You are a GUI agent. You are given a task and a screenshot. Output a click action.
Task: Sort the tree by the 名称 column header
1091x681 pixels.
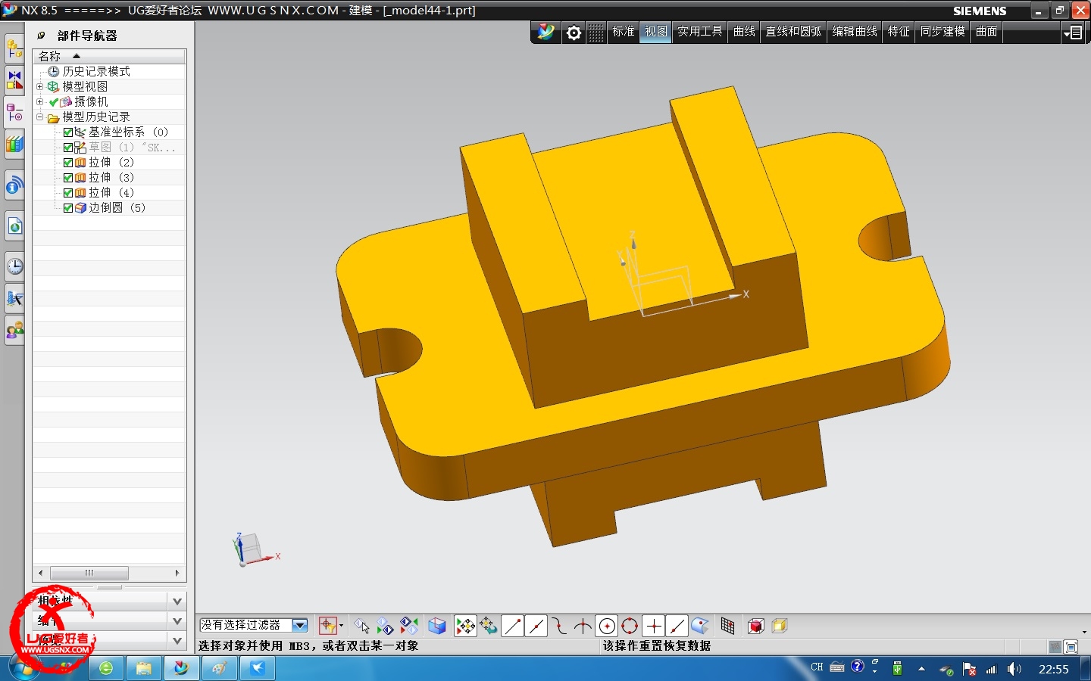109,57
